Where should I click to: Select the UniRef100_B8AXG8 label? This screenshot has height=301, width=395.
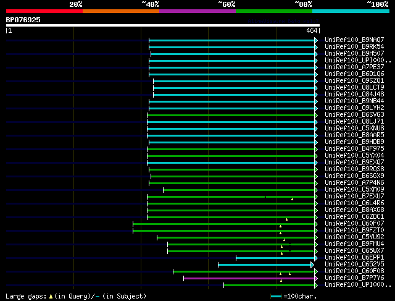point(354,210)
